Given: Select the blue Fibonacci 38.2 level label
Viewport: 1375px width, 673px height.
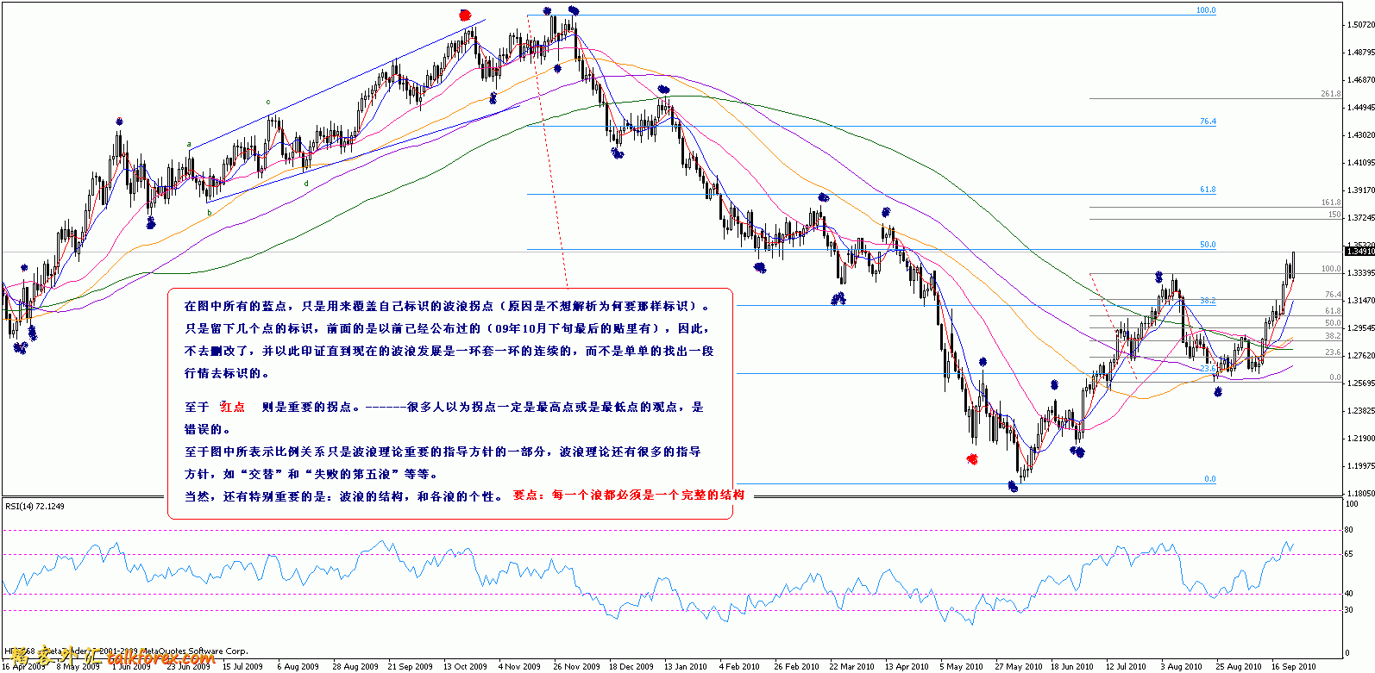Looking at the screenshot, I should click(x=1208, y=301).
